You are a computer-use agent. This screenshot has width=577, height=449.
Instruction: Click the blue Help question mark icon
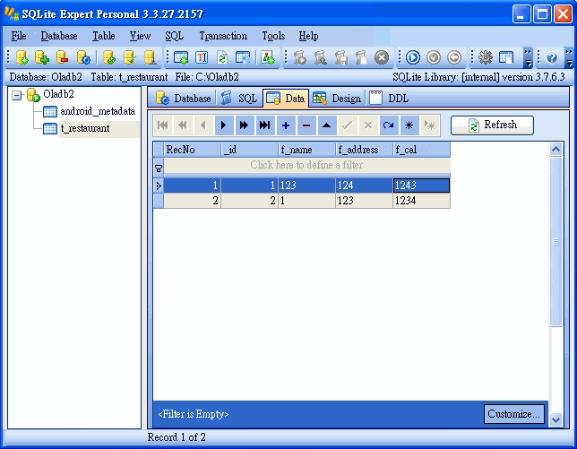click(x=552, y=57)
